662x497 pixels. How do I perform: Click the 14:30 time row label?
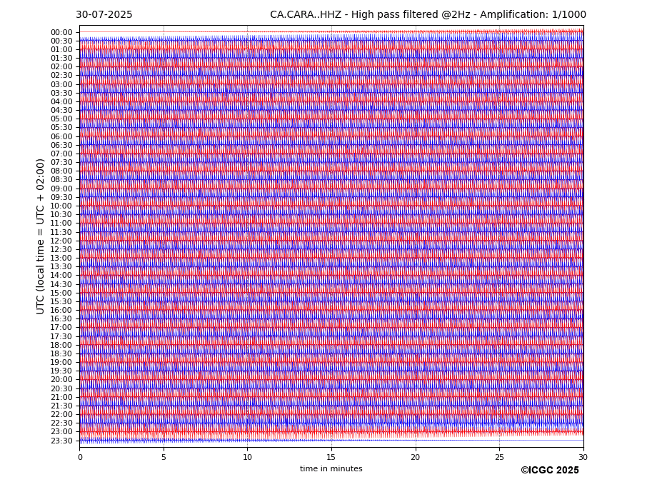pos(61,284)
